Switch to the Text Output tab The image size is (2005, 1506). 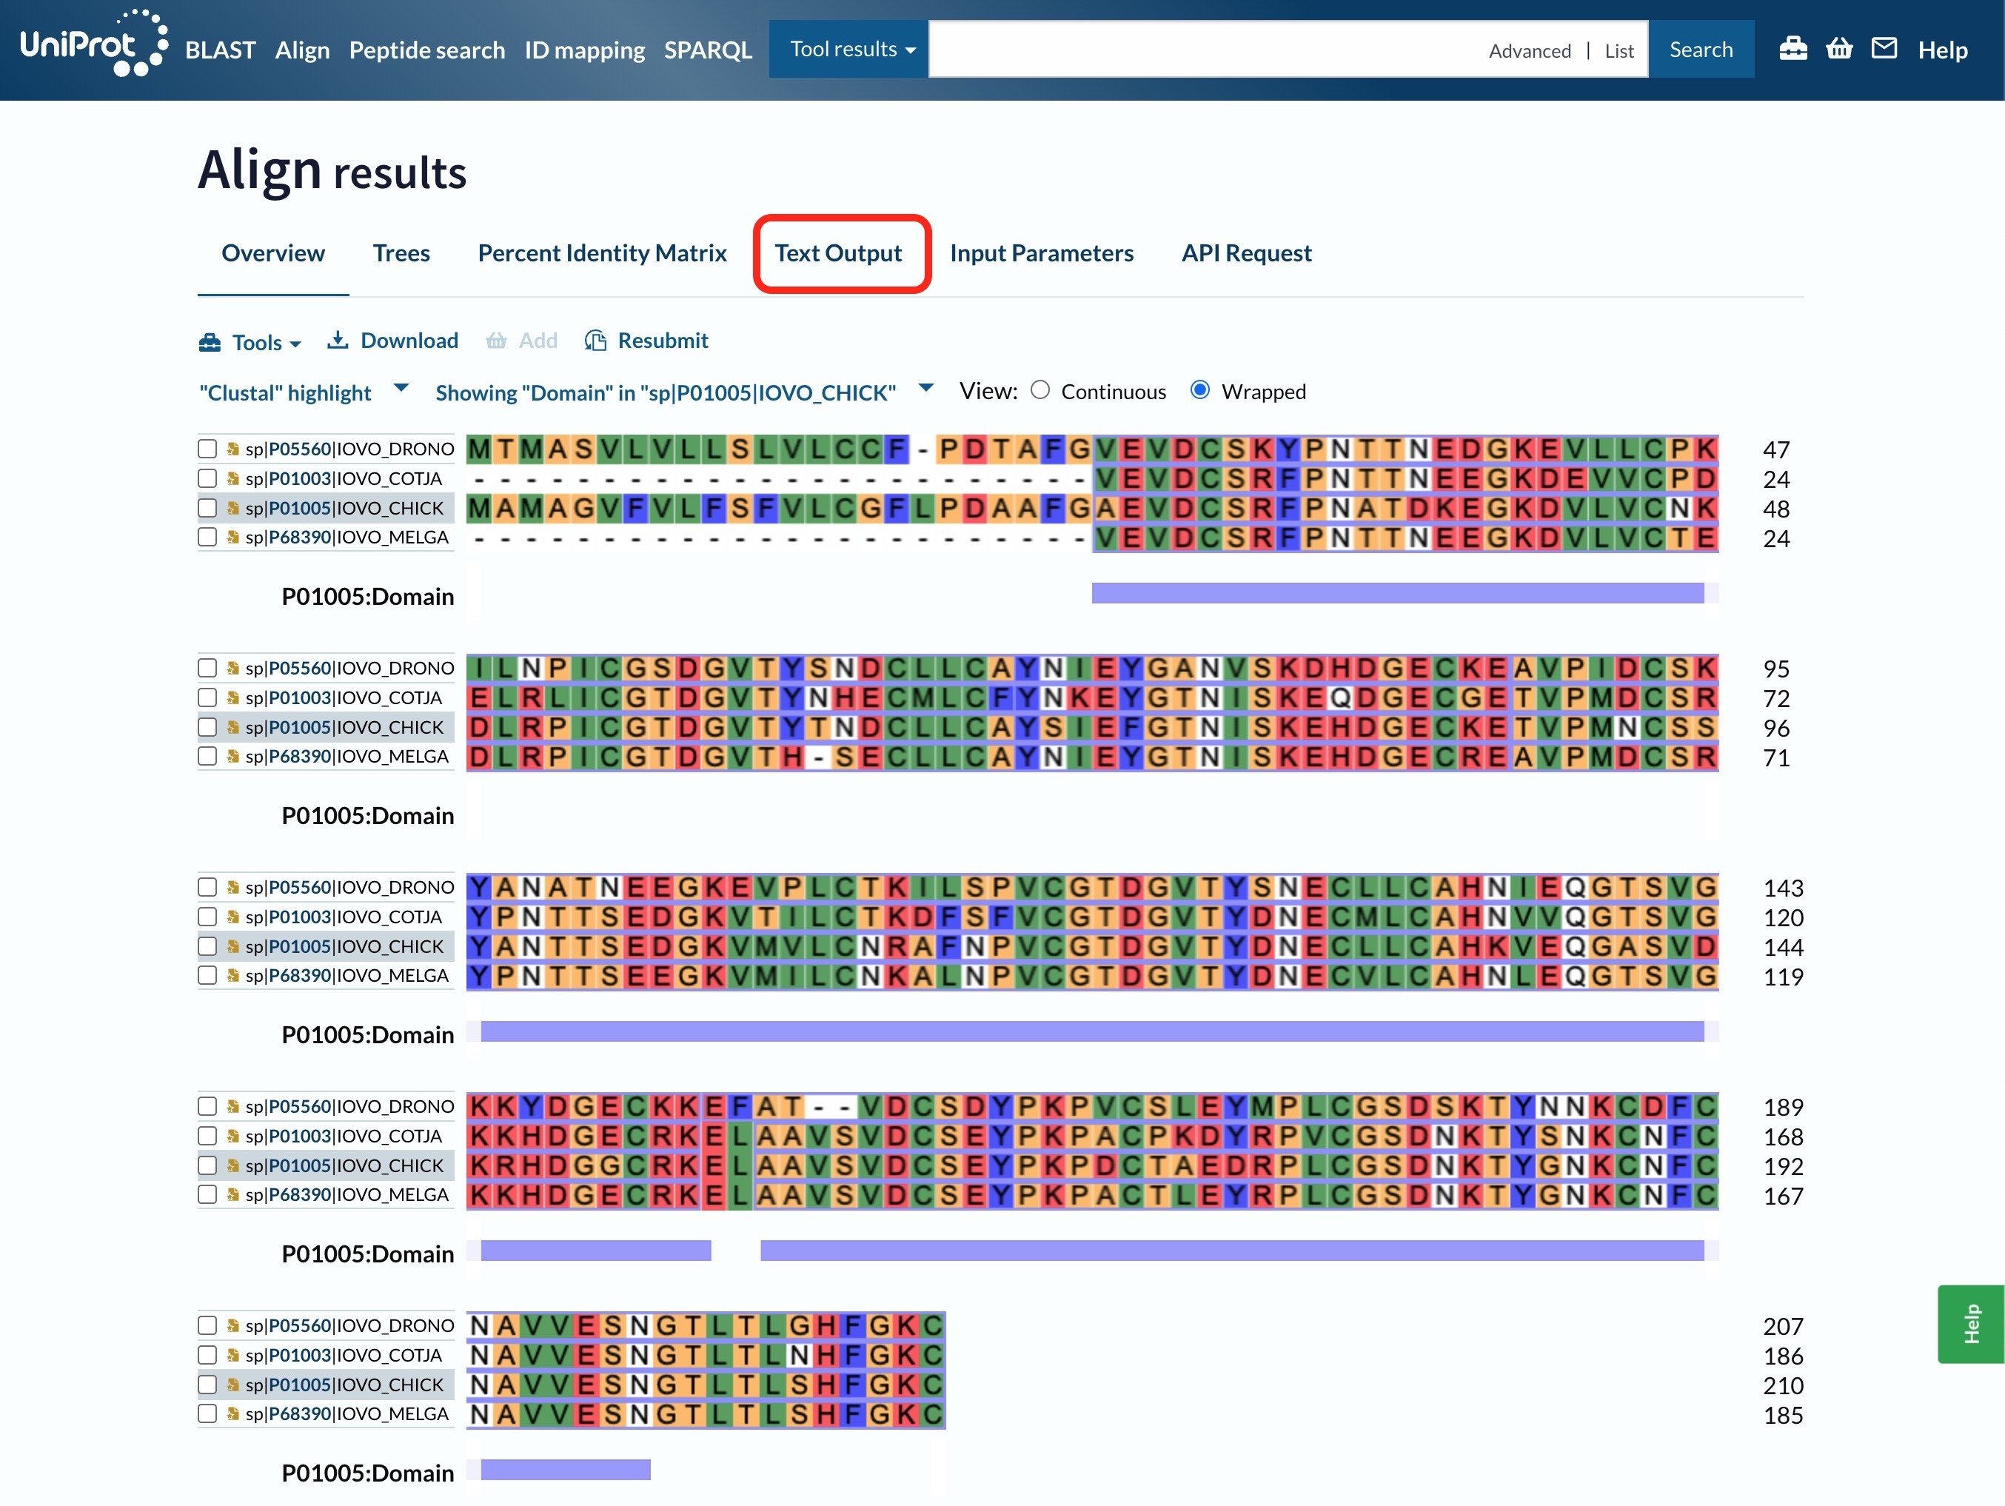click(837, 253)
